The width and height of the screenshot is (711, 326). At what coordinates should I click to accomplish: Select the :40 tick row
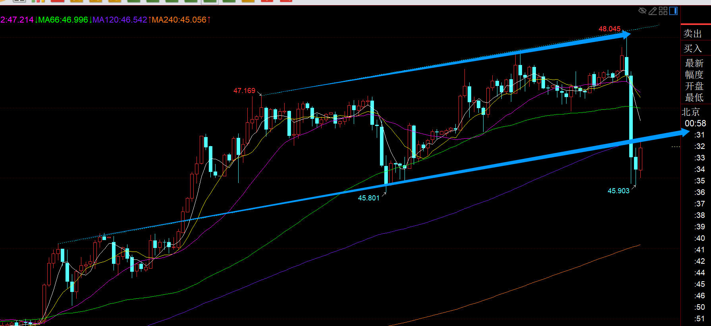pyautogui.click(x=699, y=238)
